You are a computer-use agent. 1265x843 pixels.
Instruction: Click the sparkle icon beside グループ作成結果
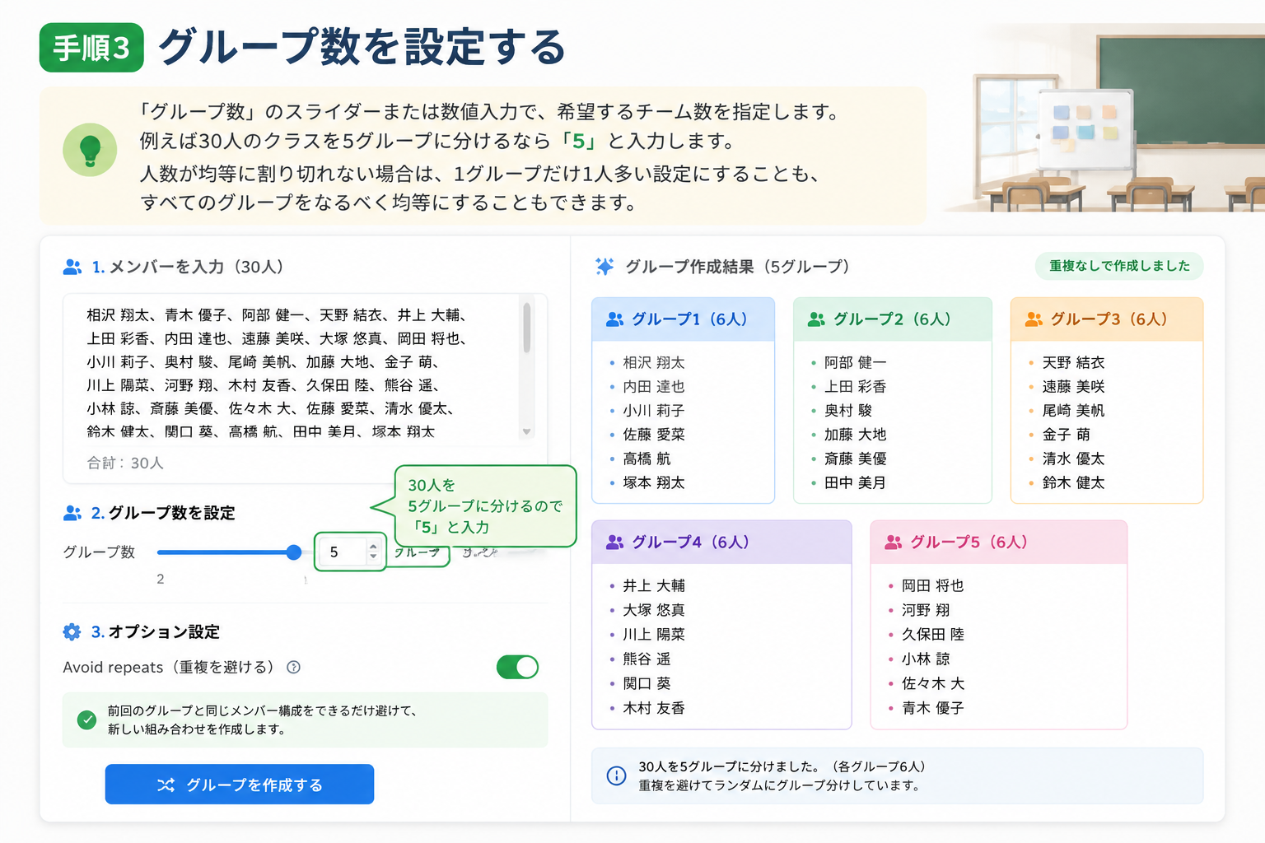tap(604, 266)
